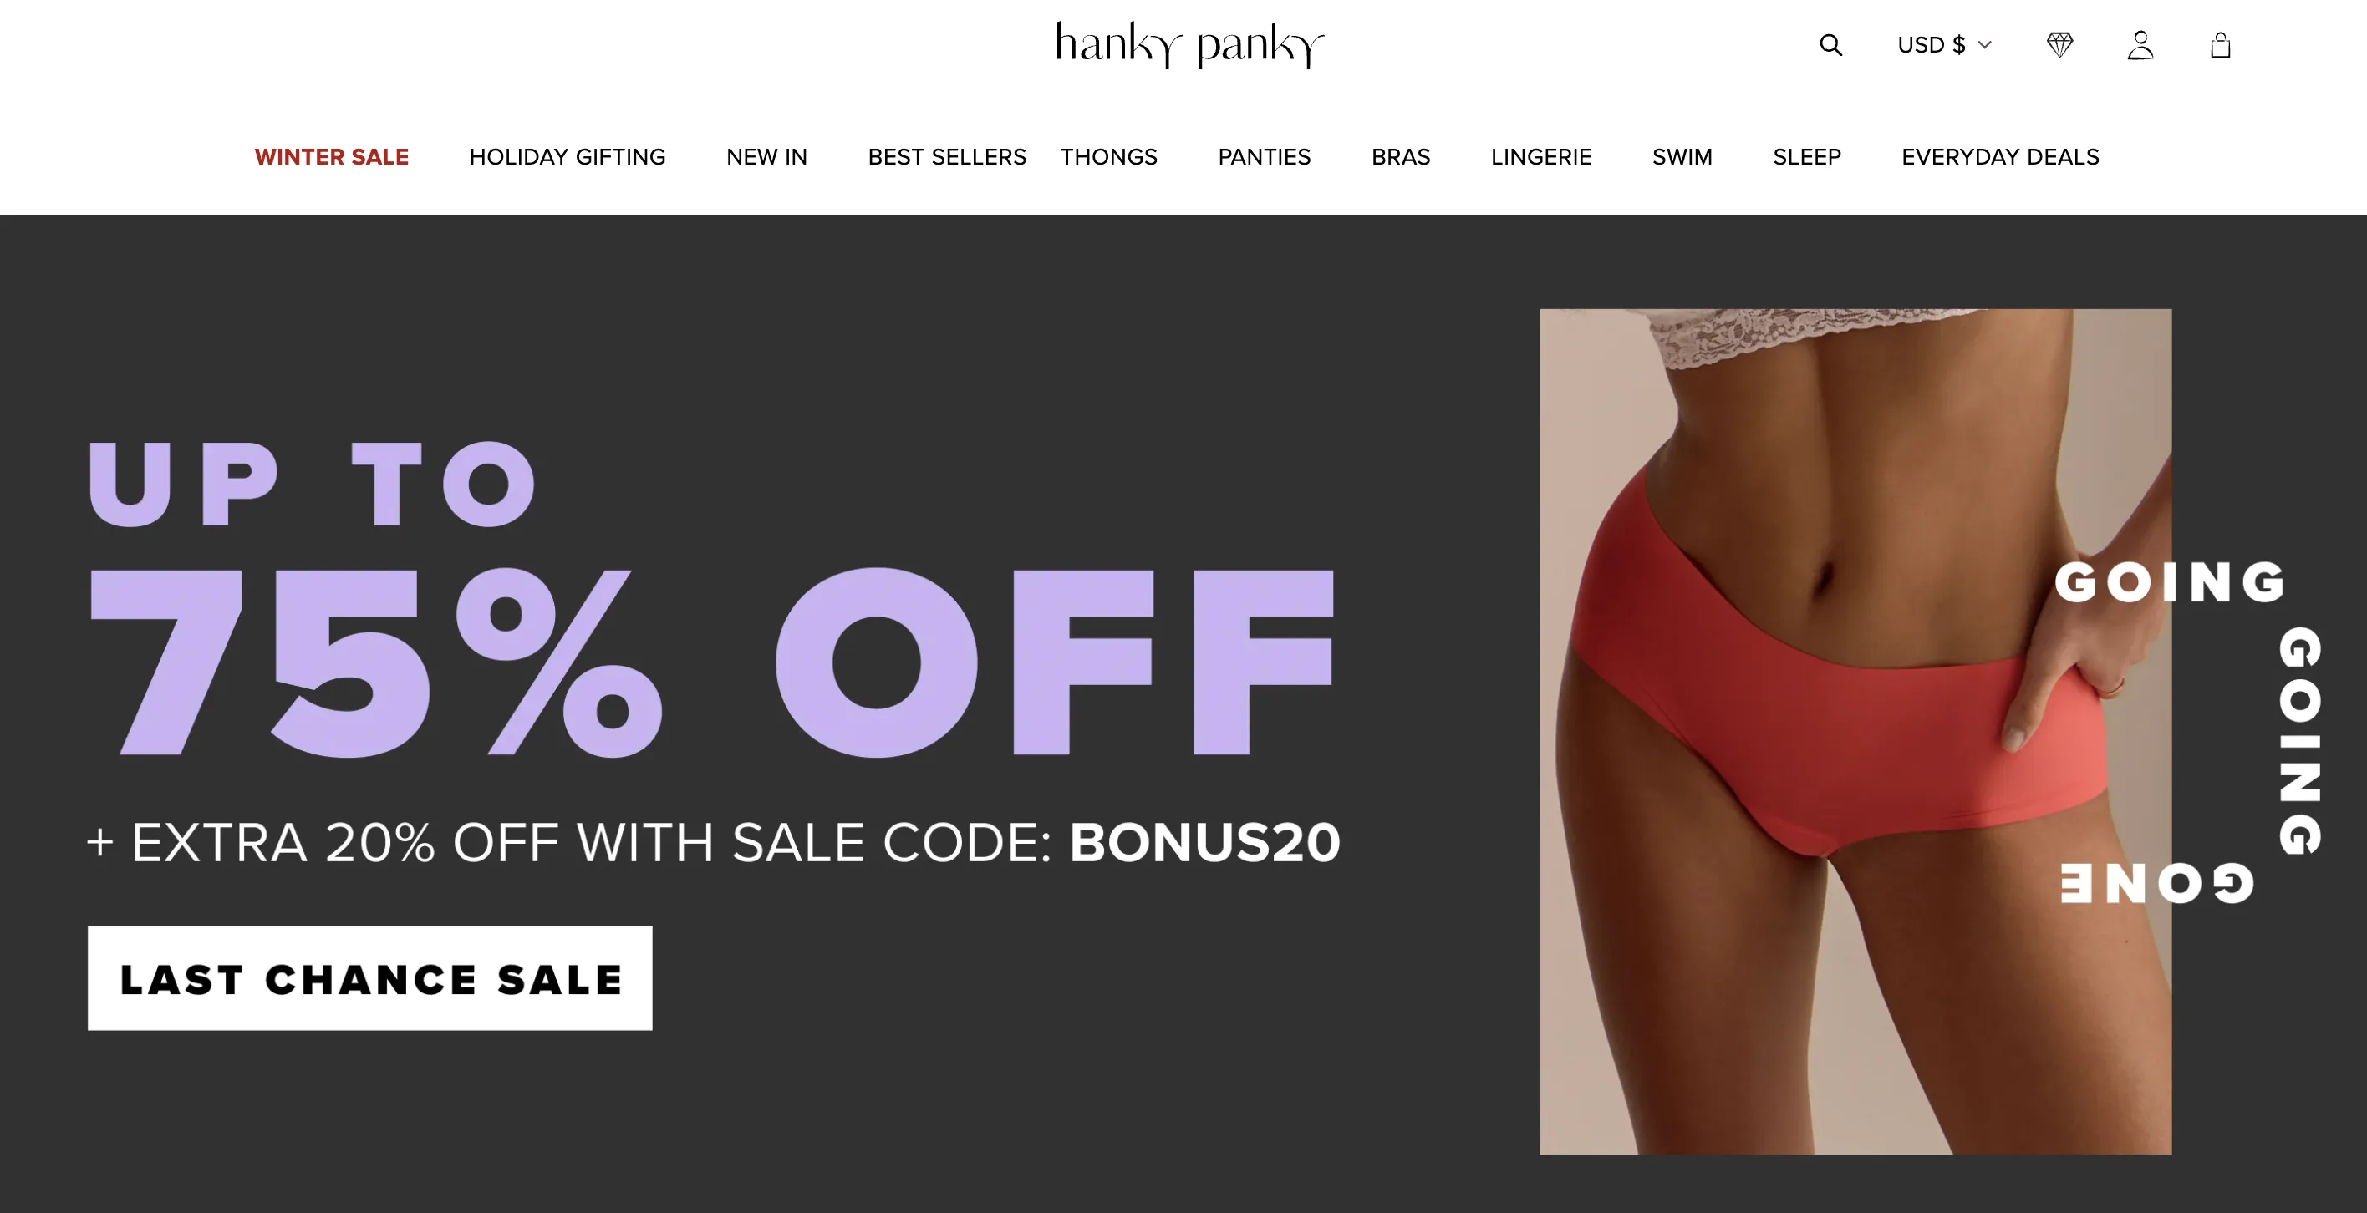The height and width of the screenshot is (1213, 2367).
Task: Go to hanky panky homepage logo
Action: 1190,45
